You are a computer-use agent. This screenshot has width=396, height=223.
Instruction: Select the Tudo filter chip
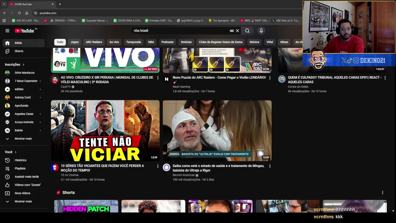[60, 42]
